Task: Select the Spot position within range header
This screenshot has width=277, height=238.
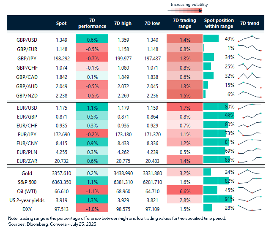Action: point(218,23)
